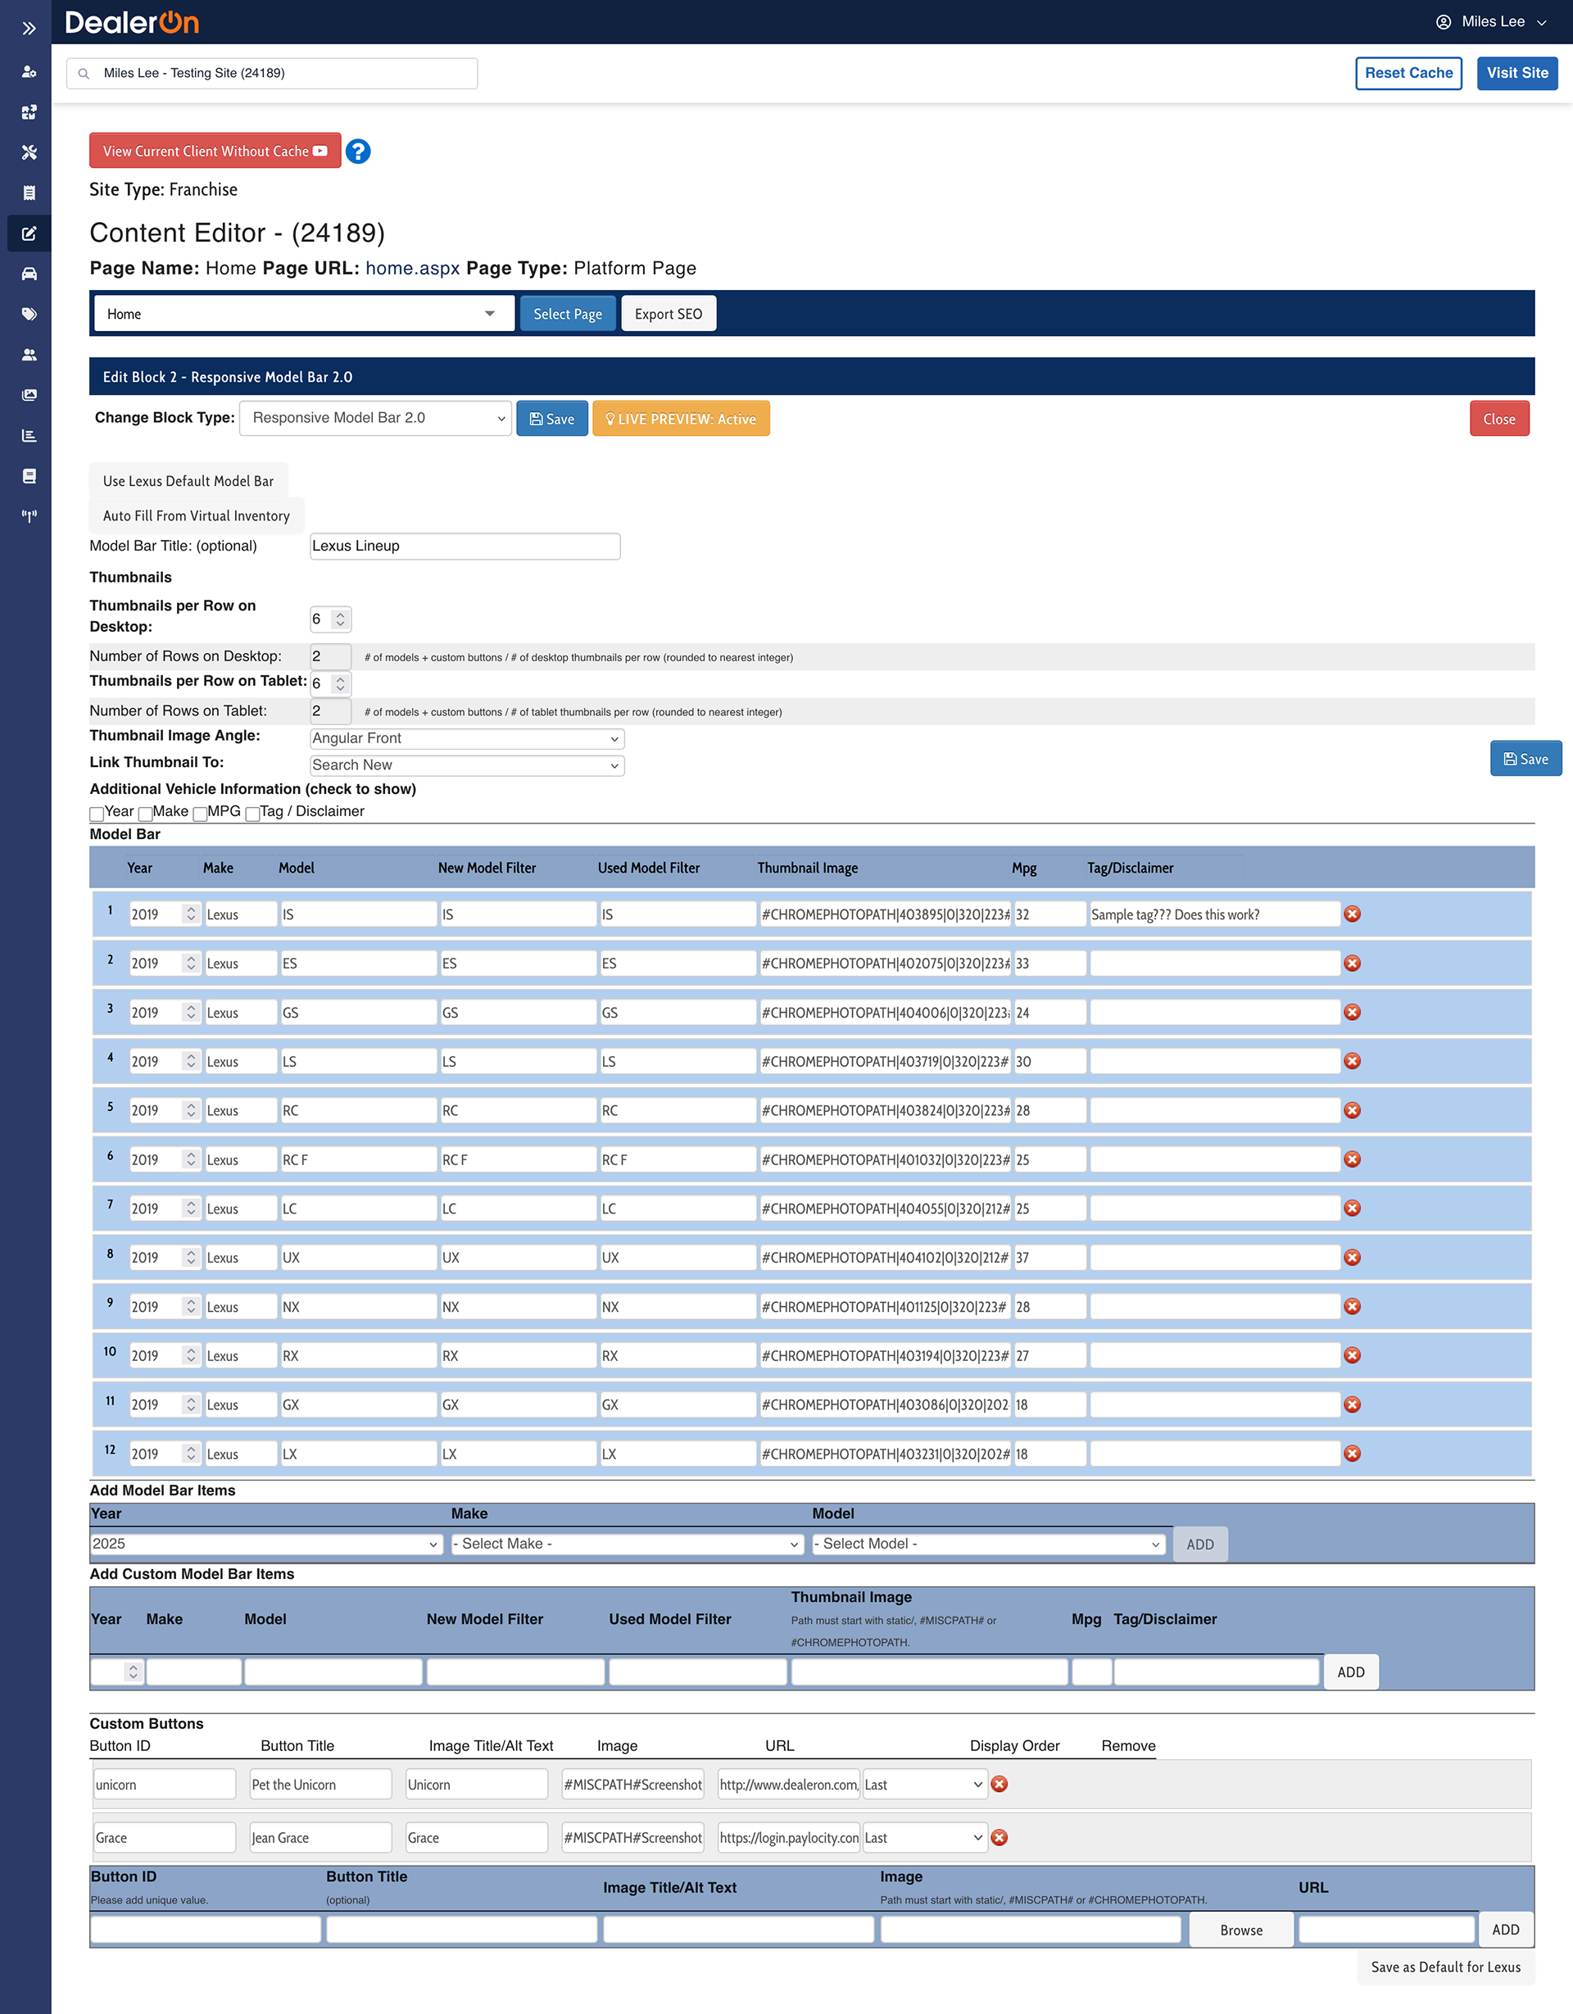Click Save as Default for Lexus
Screen dimensions: 1573x2014
pos(1445,1967)
